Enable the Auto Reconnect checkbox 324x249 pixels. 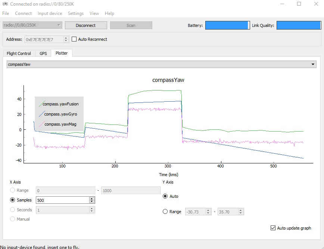74,39
